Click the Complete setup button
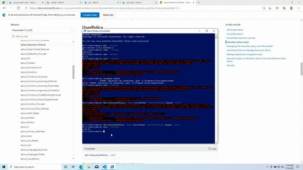The height and width of the screenshot is (170, 303). pyautogui.click(x=90, y=15)
